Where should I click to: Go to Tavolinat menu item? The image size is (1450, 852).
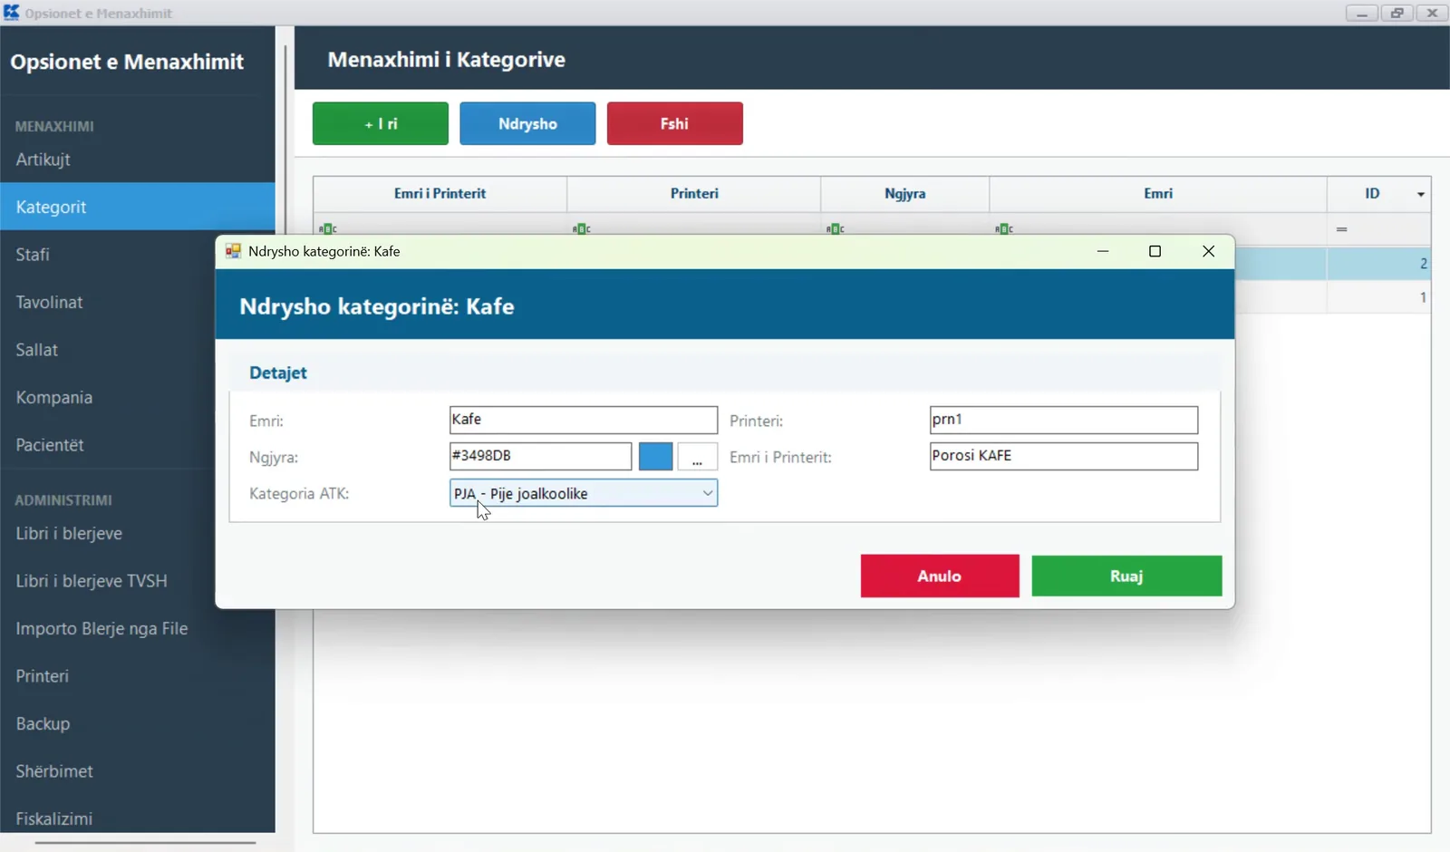coord(49,303)
